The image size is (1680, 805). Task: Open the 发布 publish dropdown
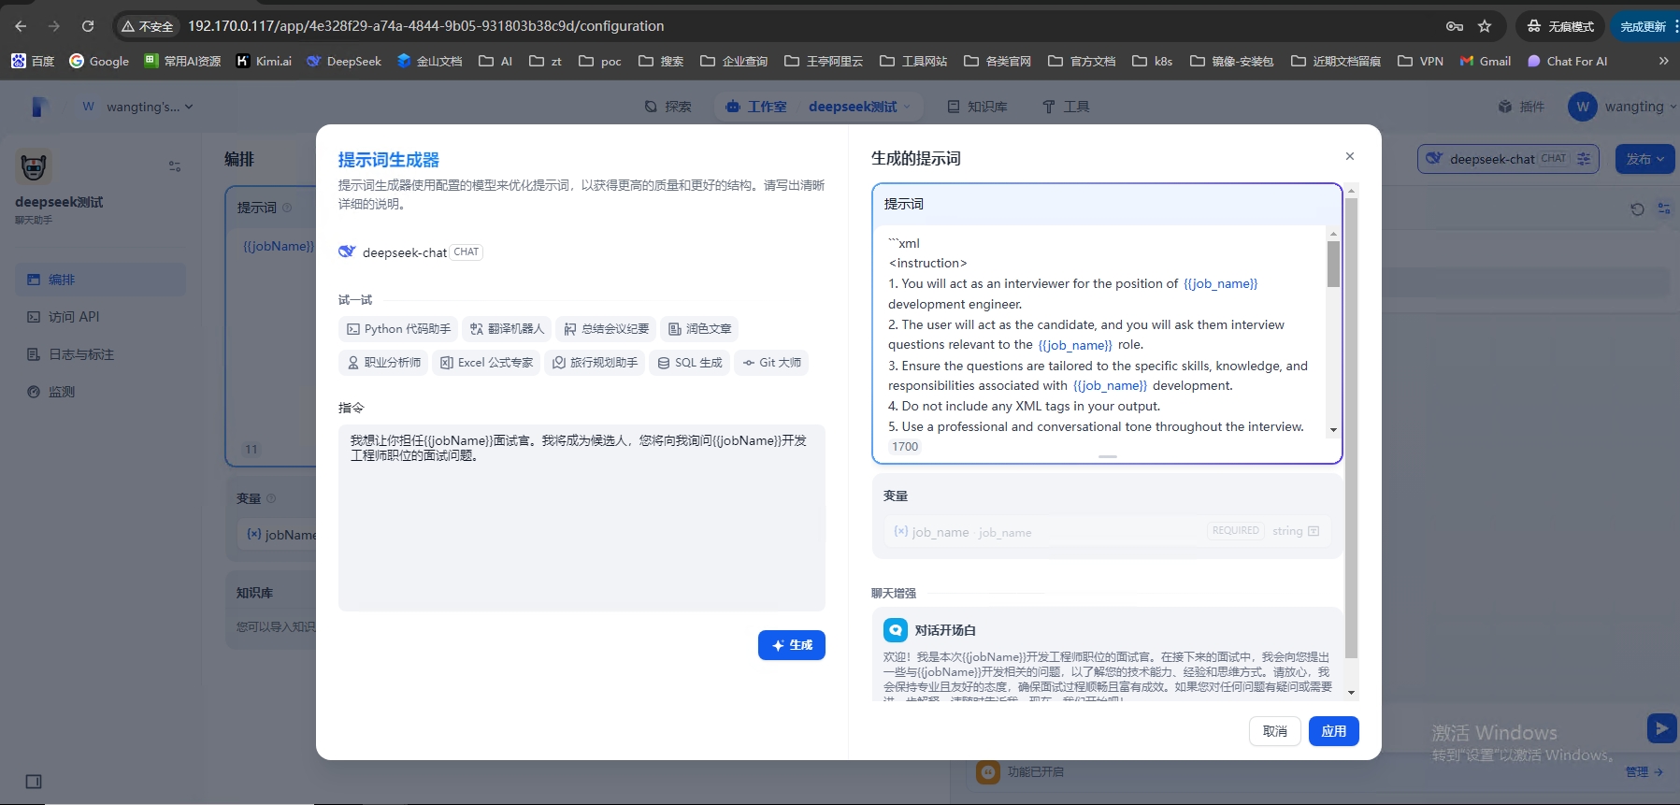pos(1645,159)
